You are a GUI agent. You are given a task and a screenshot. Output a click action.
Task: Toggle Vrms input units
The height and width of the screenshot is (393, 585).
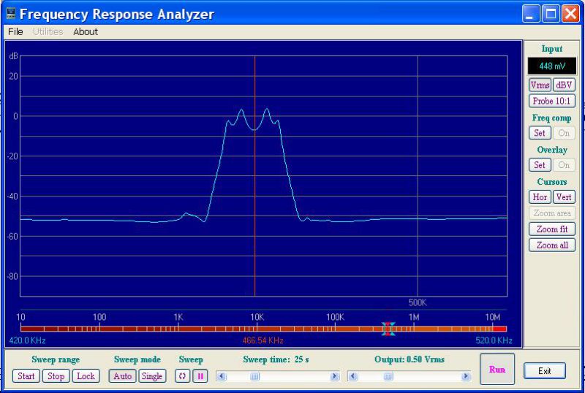[x=540, y=85]
